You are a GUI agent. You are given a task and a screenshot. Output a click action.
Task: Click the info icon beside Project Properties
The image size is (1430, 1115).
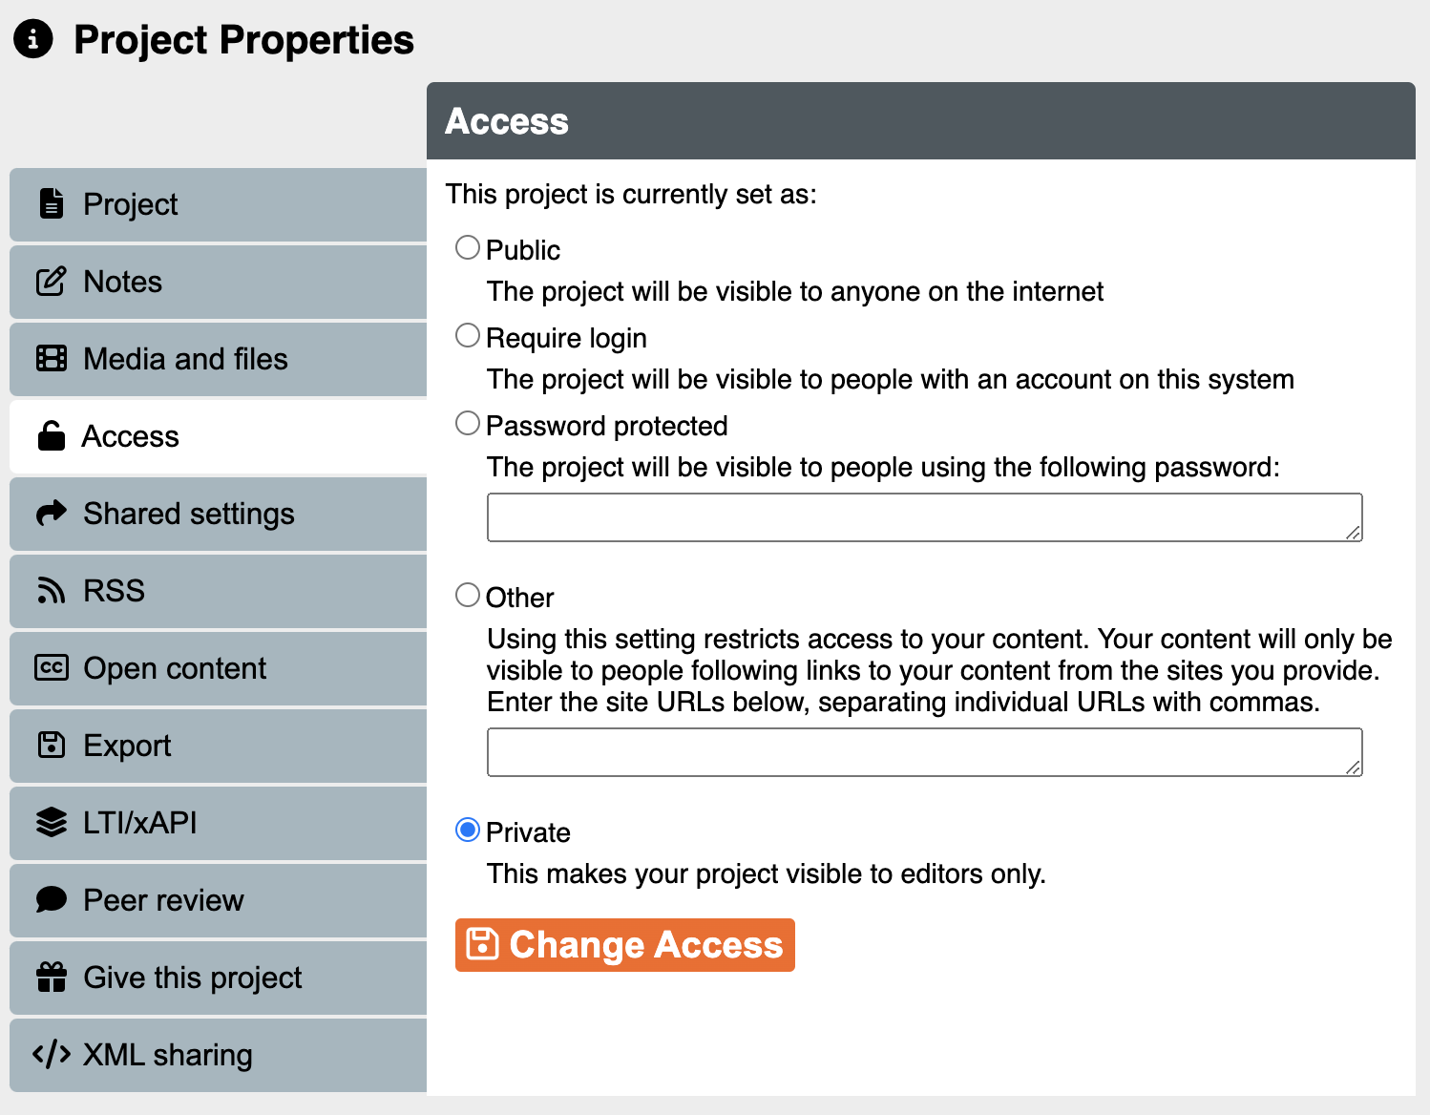(x=33, y=39)
